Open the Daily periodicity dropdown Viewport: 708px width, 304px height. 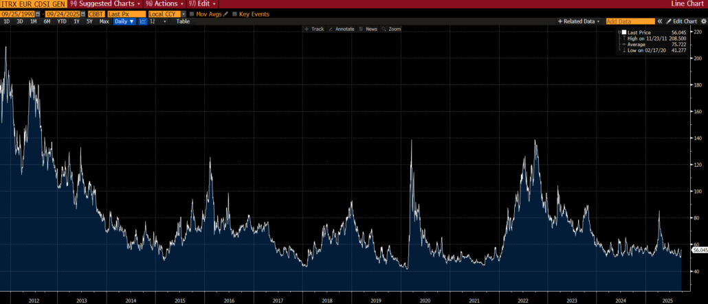[x=124, y=21]
